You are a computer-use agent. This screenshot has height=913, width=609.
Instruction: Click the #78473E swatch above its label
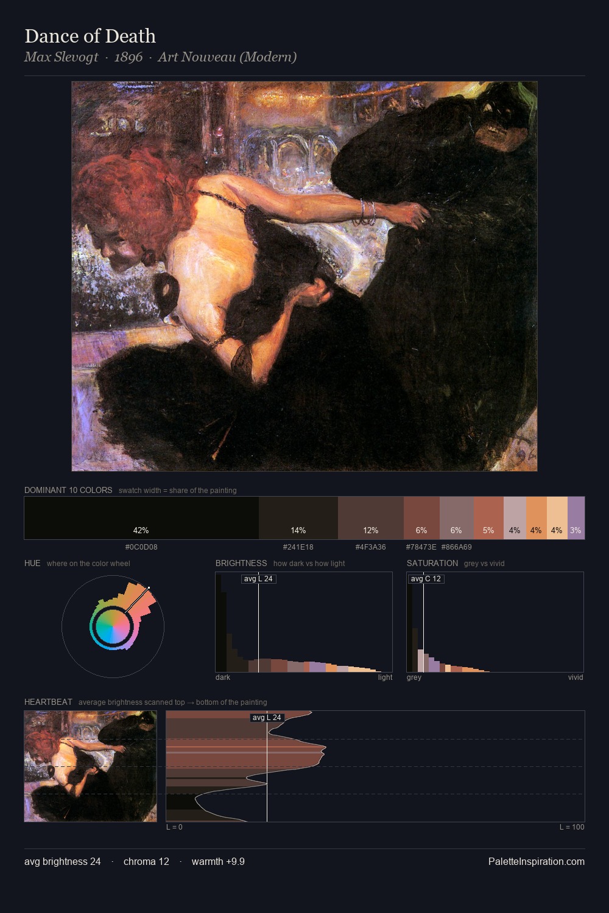coord(421,518)
